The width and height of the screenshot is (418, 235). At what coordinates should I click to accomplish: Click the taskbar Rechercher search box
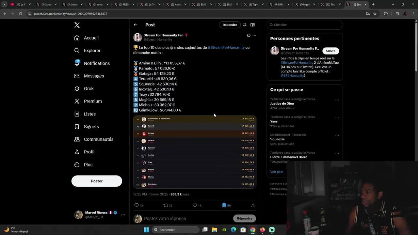pos(176,230)
